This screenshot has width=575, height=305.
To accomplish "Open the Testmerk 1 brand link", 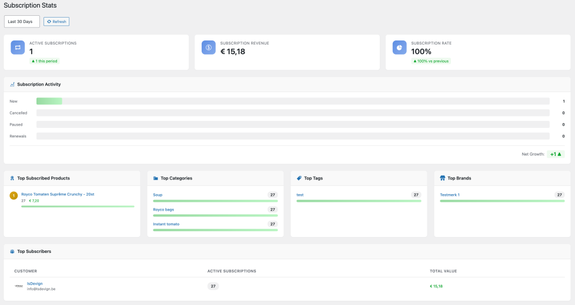I will pos(450,195).
